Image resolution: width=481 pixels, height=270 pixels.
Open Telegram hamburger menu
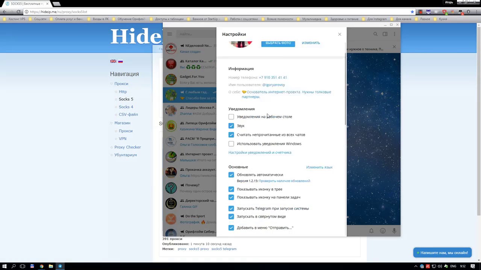(x=169, y=34)
